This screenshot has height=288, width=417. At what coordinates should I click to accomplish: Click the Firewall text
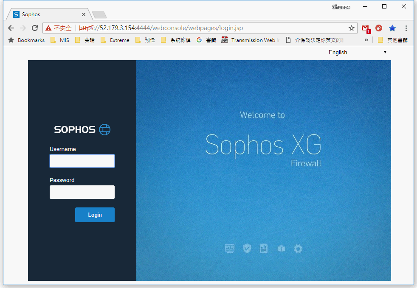pyautogui.click(x=306, y=163)
